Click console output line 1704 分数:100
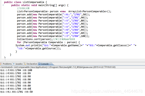Viewport: 145px width, 96px height. pos(16,70)
